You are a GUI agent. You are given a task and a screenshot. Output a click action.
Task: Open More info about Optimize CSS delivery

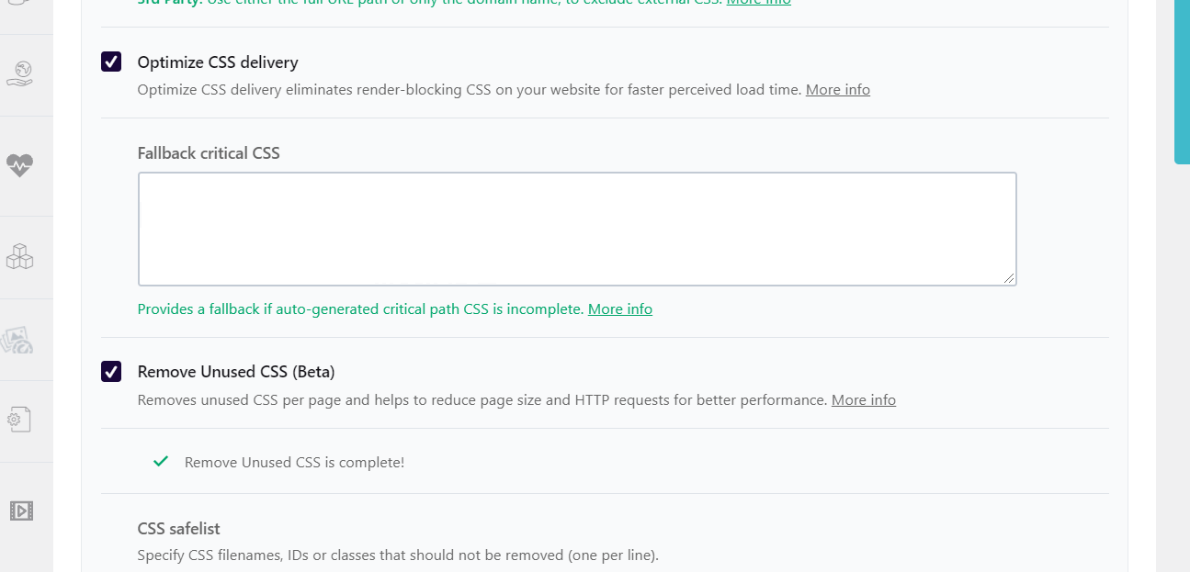point(837,90)
